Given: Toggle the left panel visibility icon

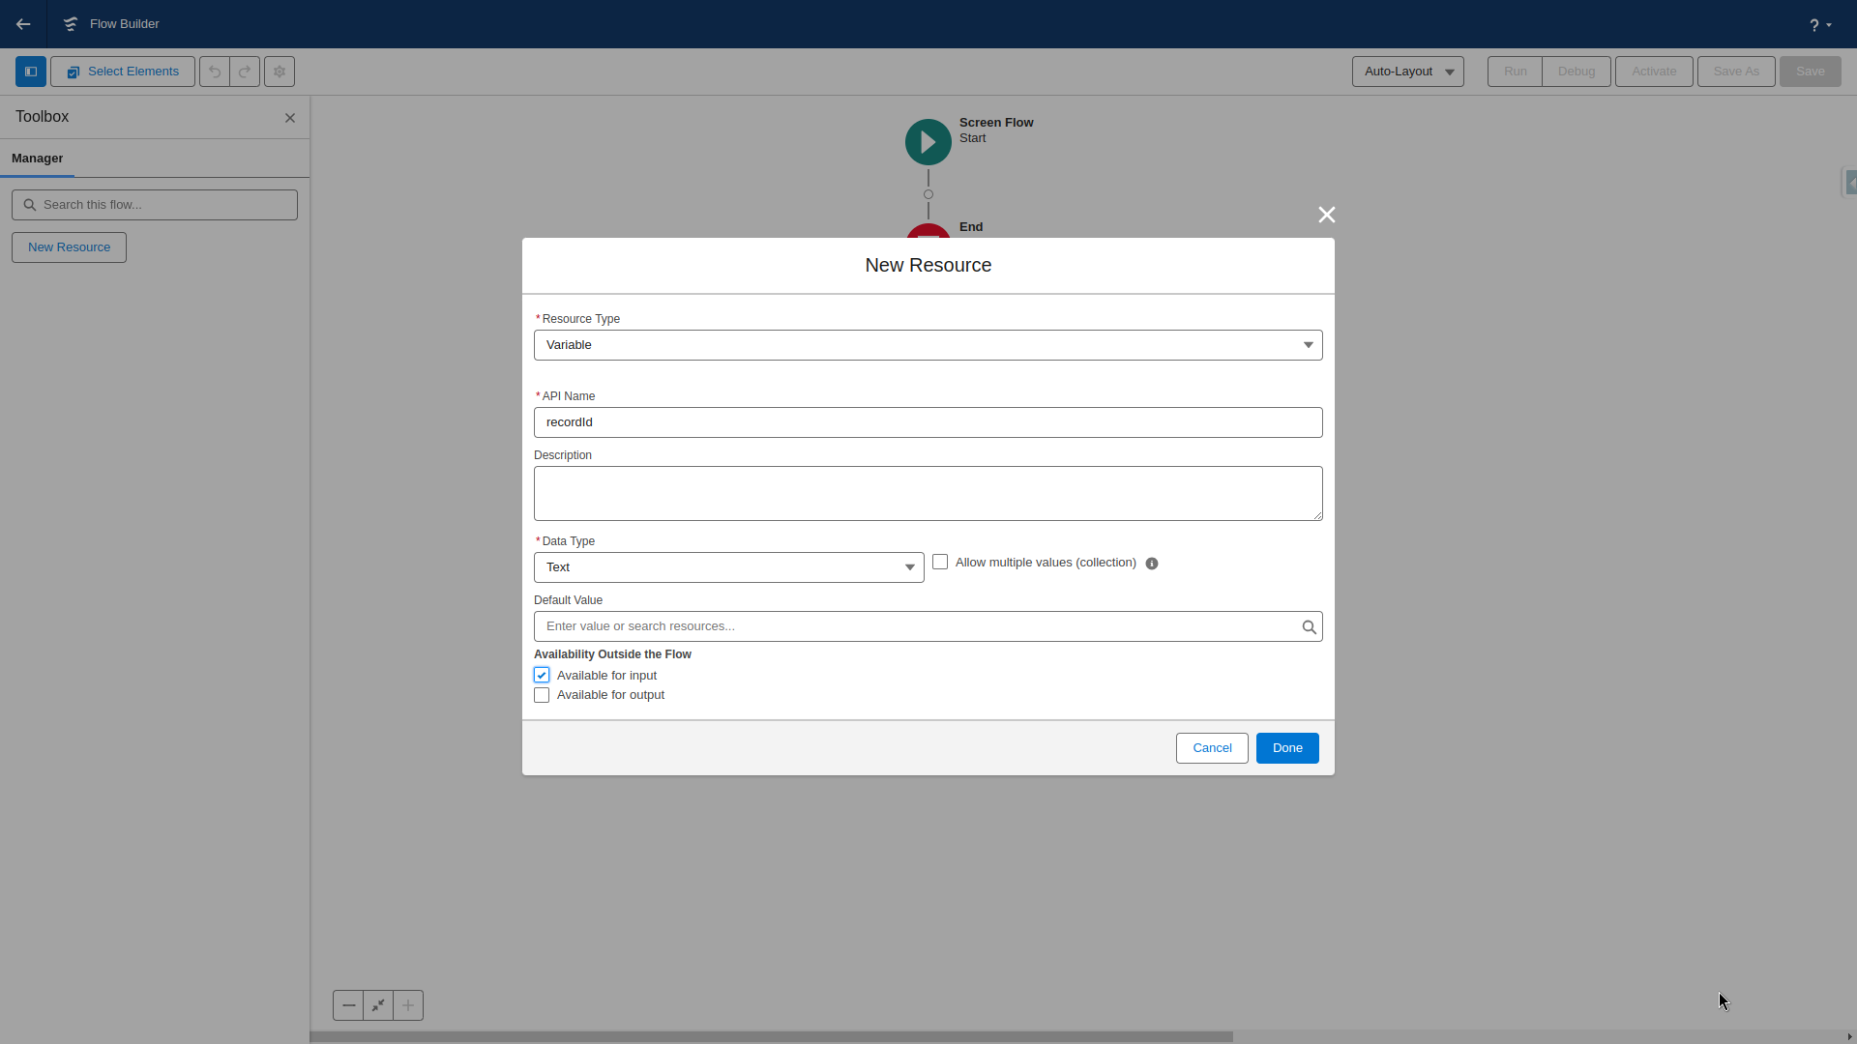Looking at the screenshot, I should [x=28, y=71].
